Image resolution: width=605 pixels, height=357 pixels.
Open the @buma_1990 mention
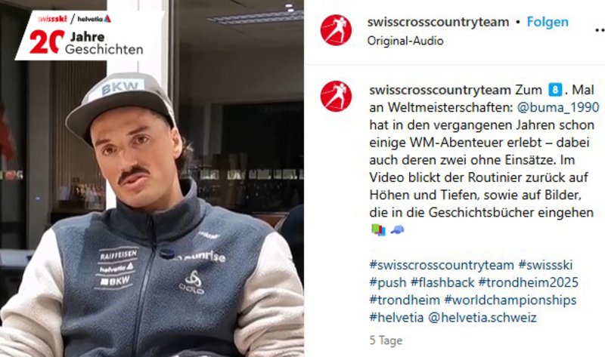click(558, 107)
